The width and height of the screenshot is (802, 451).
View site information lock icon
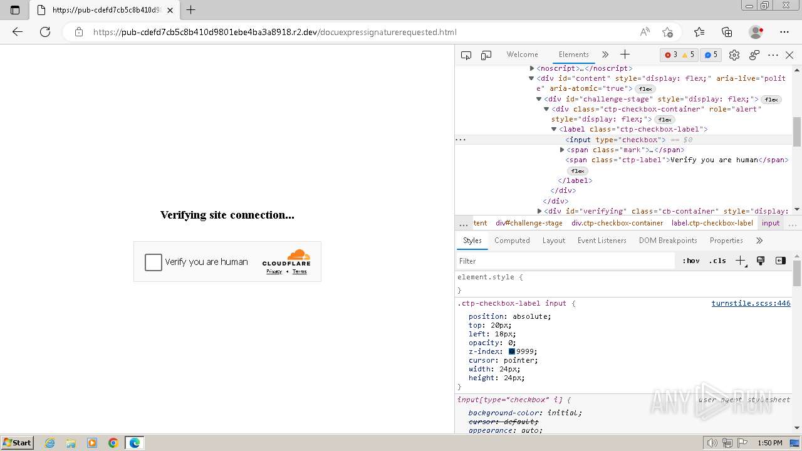(x=79, y=32)
